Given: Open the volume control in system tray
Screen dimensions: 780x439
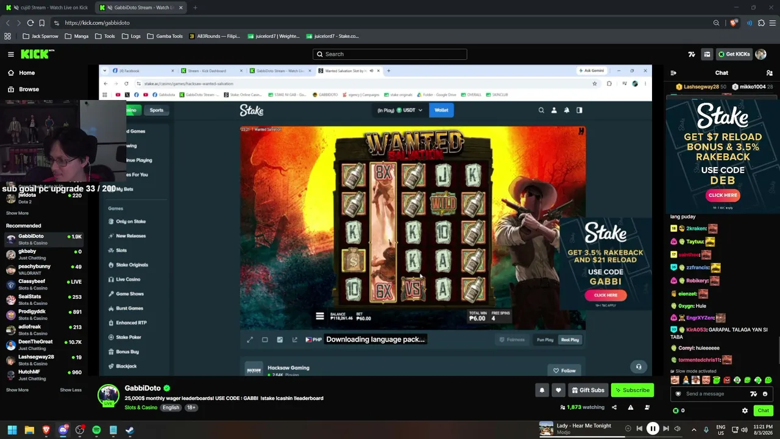Looking at the screenshot, I should pos(744,429).
